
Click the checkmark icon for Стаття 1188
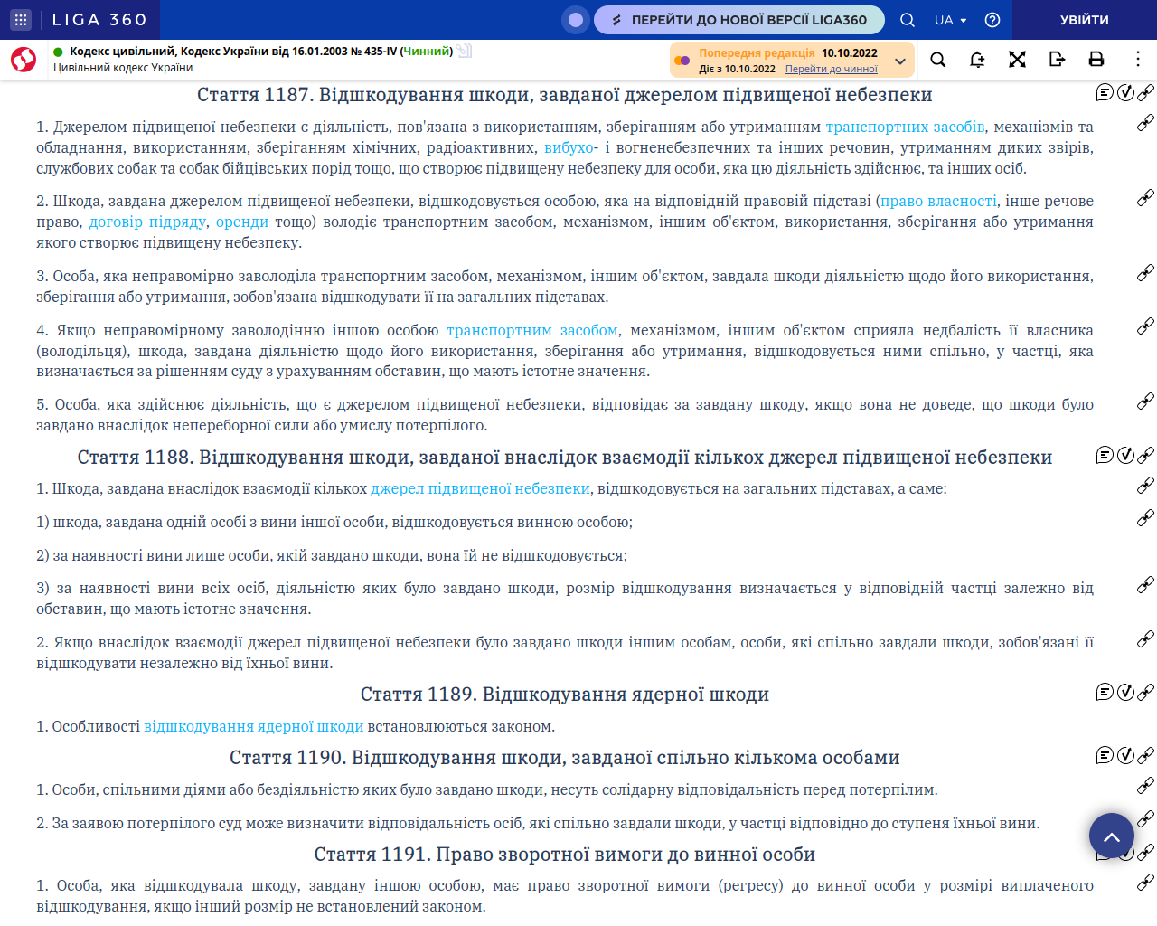point(1125,455)
